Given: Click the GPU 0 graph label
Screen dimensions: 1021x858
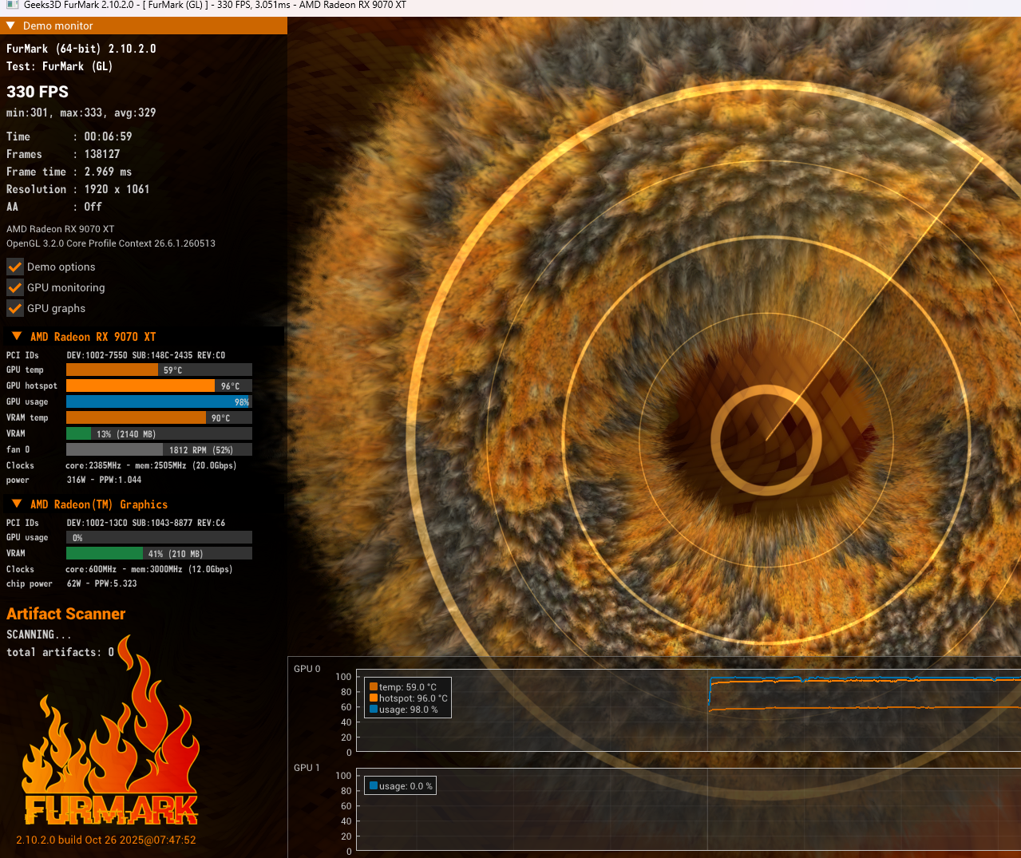Looking at the screenshot, I should click(x=307, y=669).
